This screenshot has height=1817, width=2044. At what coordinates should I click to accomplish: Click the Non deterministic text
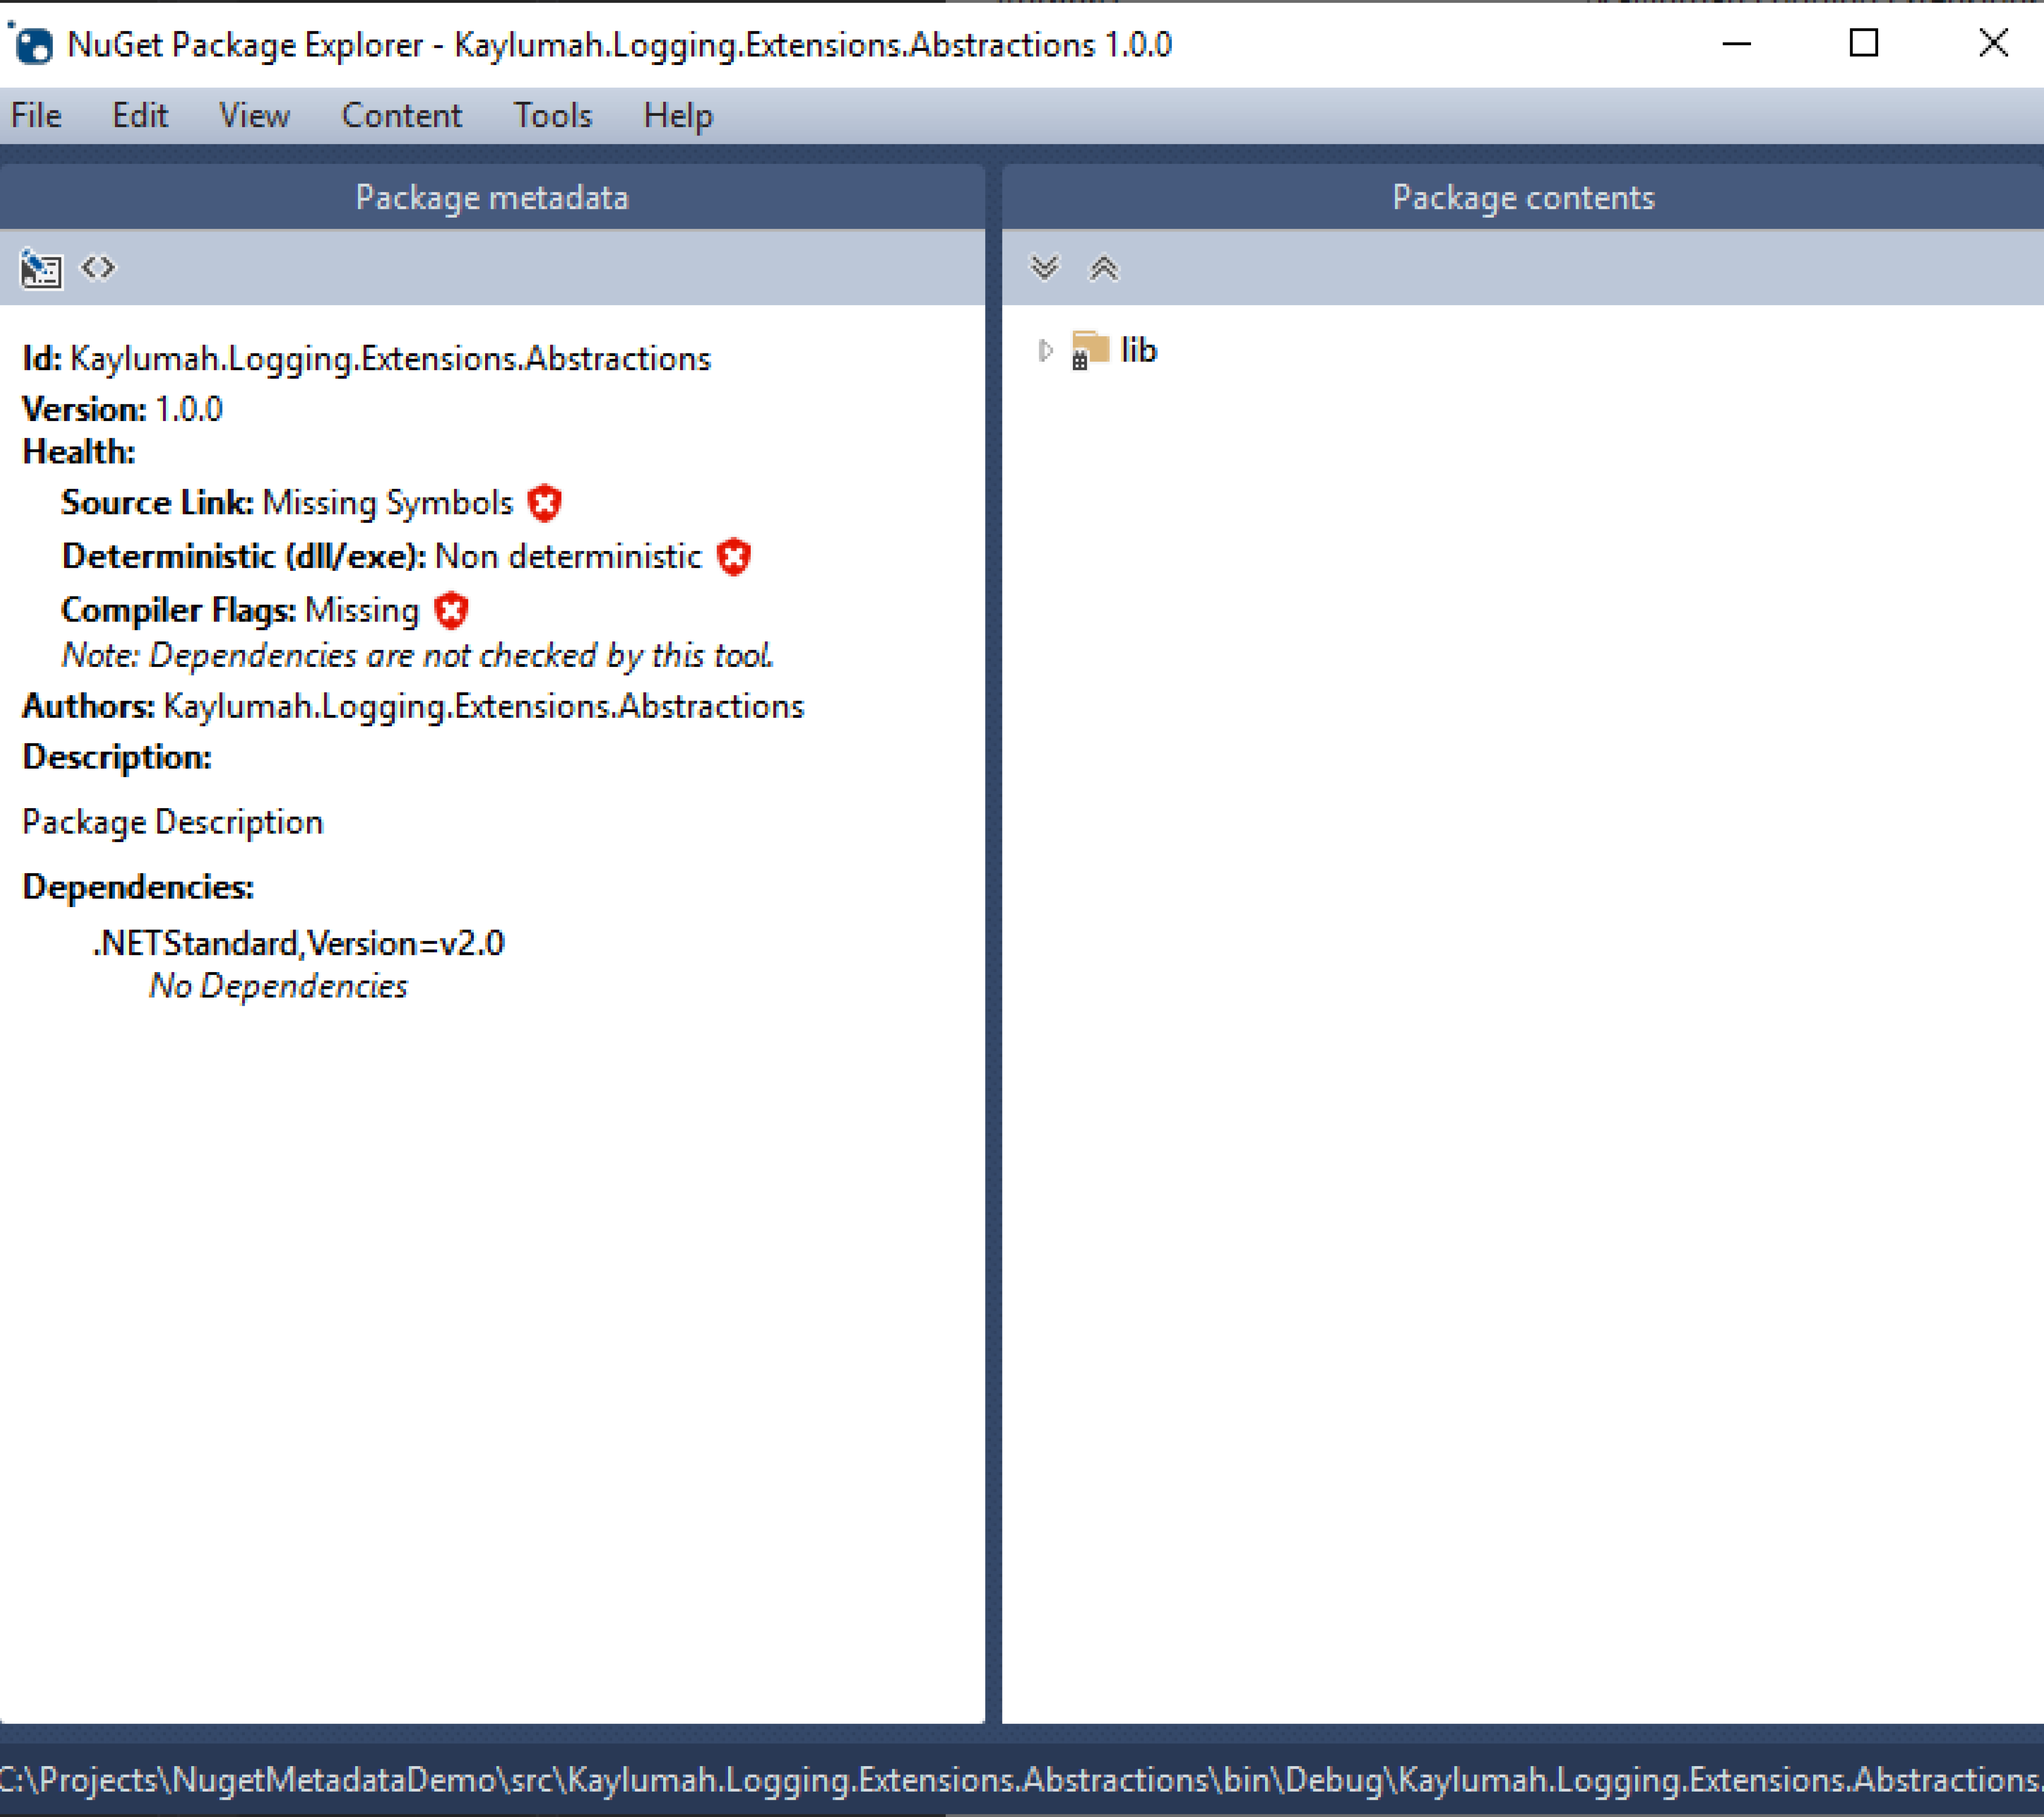[x=568, y=556]
